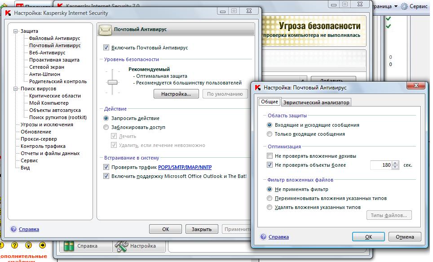The height and width of the screenshot is (262, 433).
Task: Select Контроль трафика in tree
Action: click(43, 146)
